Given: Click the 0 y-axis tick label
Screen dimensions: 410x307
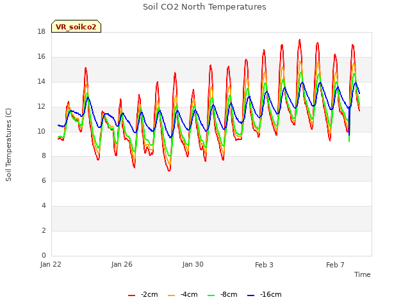Looking at the screenshot, I should pyautogui.click(x=44, y=255).
